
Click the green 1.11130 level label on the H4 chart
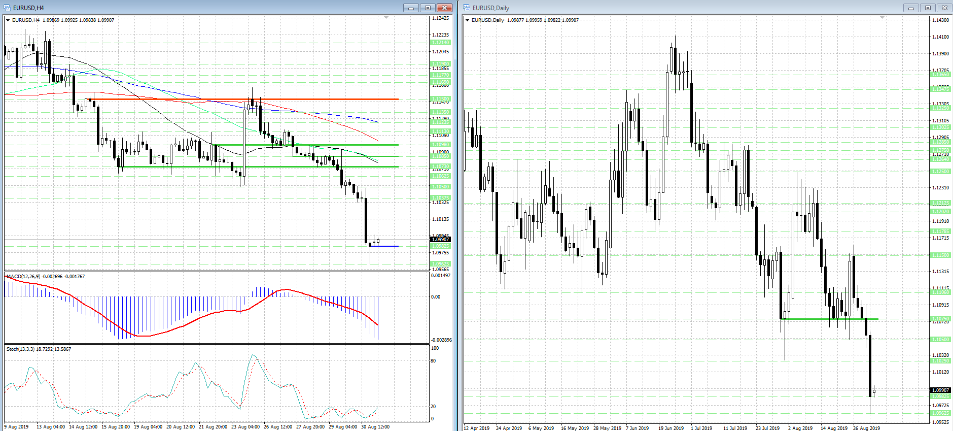pos(440,131)
